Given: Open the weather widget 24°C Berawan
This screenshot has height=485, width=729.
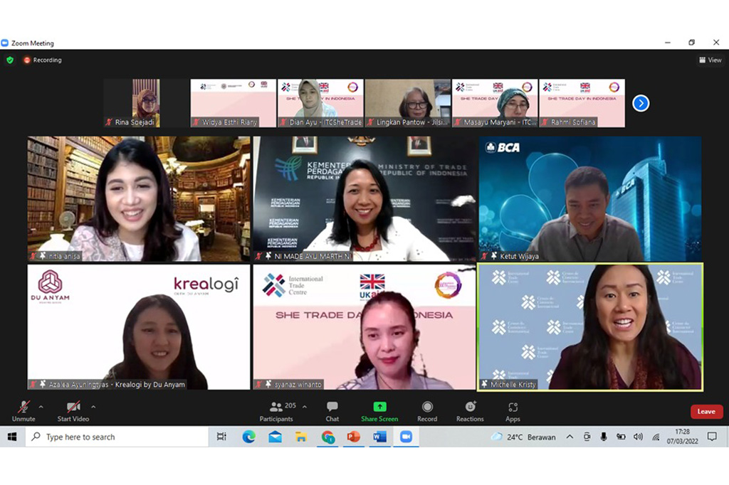Looking at the screenshot, I should click(524, 437).
